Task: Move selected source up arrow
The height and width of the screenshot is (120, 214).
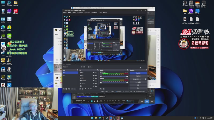Action: pyautogui.click(x=89, y=89)
